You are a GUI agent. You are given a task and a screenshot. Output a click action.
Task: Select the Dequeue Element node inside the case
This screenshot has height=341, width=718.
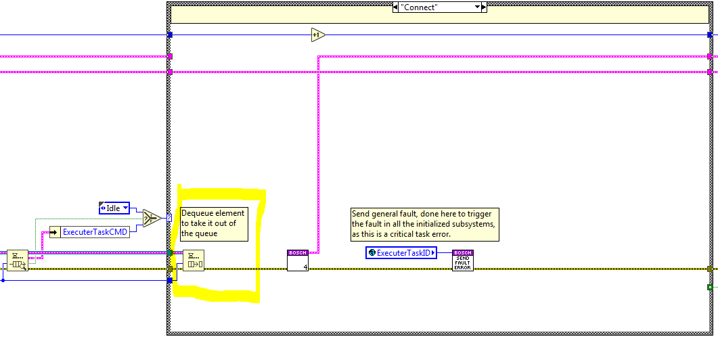tap(194, 260)
